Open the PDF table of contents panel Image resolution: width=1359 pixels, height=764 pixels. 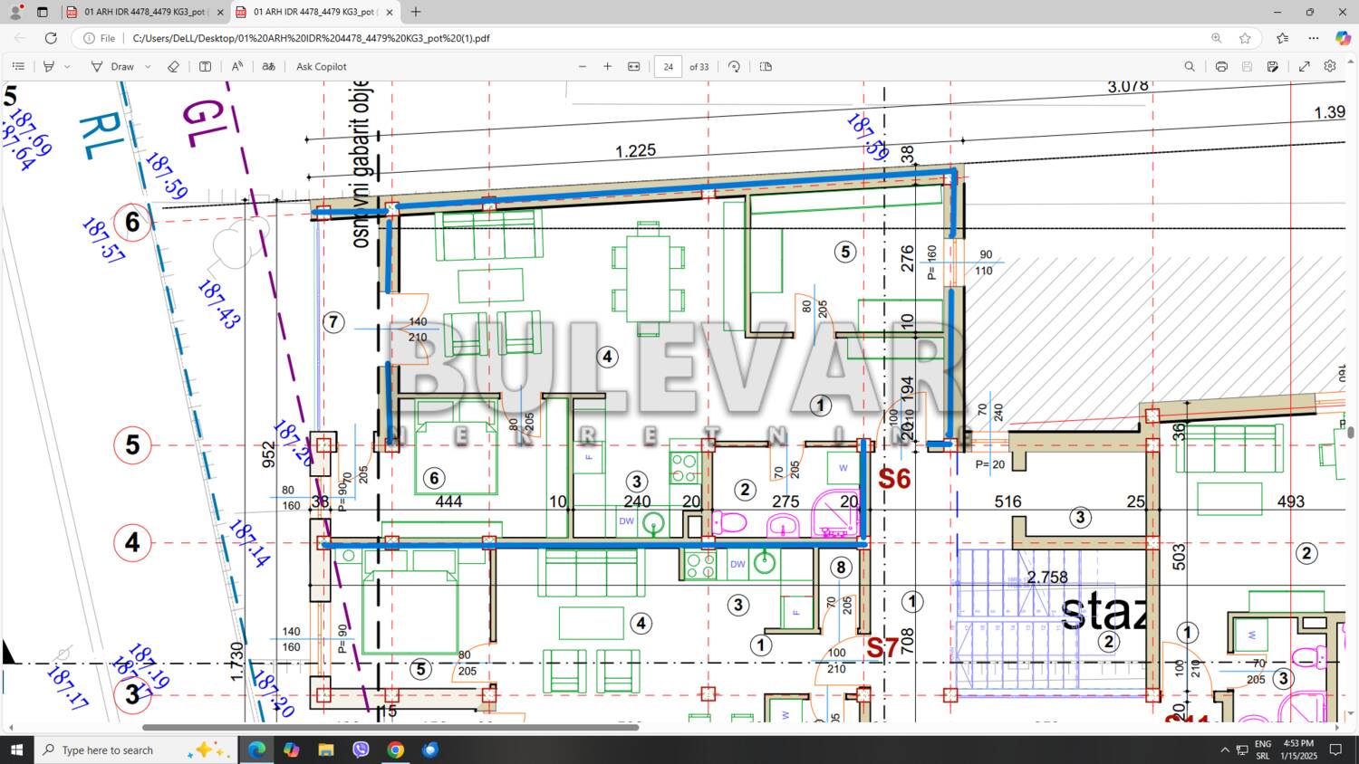(18, 66)
